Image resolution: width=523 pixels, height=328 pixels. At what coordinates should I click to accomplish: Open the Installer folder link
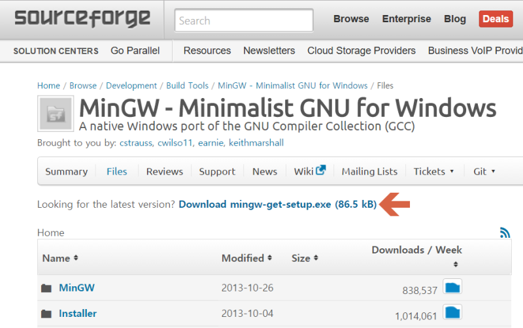pos(78,314)
